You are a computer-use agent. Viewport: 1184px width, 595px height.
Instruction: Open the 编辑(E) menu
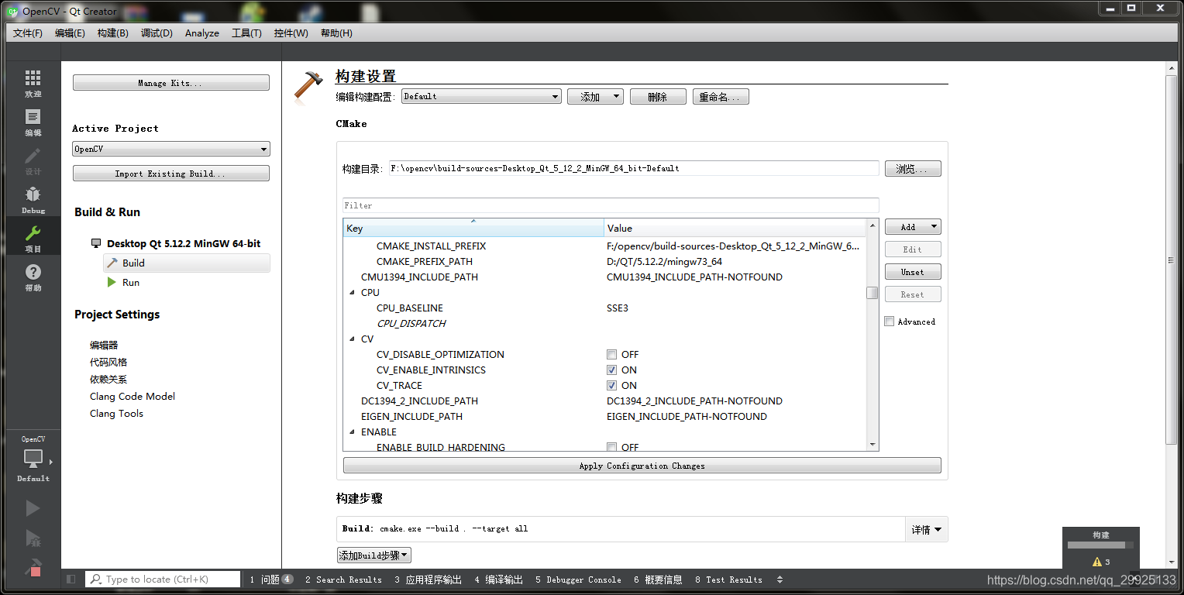pyautogui.click(x=70, y=33)
